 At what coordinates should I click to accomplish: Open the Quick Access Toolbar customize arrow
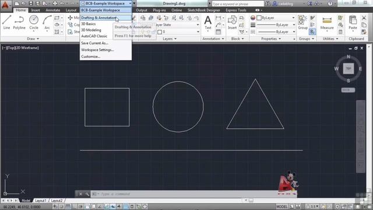click(x=135, y=3)
